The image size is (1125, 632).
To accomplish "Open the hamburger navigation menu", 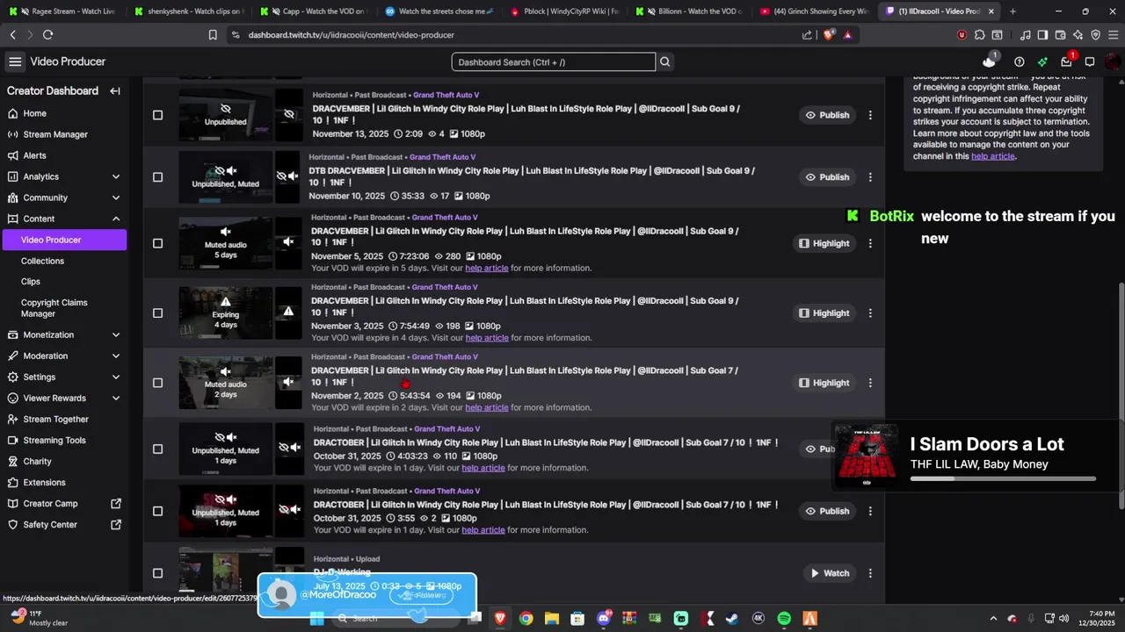I will [x=15, y=61].
